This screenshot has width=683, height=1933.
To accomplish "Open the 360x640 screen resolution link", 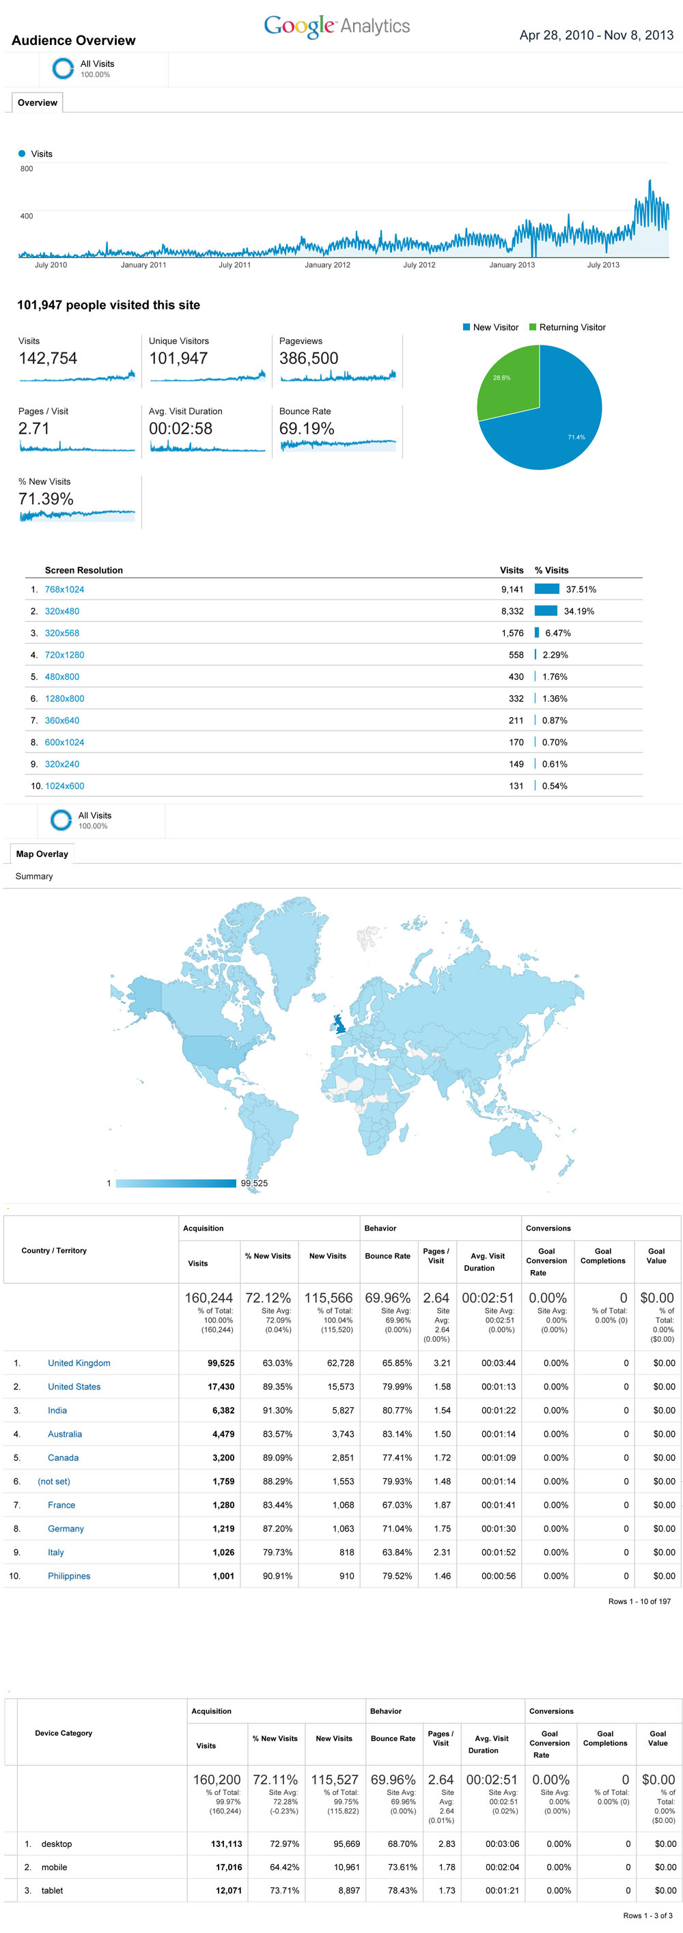I will coord(61,720).
